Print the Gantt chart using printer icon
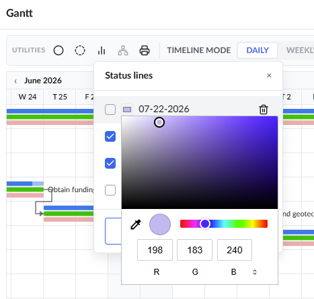The image size is (314, 299). point(145,50)
